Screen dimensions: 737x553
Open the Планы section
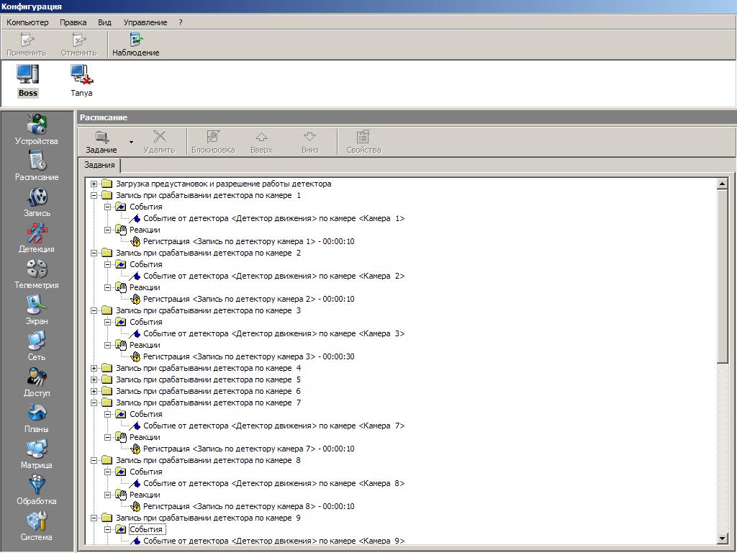click(x=36, y=418)
